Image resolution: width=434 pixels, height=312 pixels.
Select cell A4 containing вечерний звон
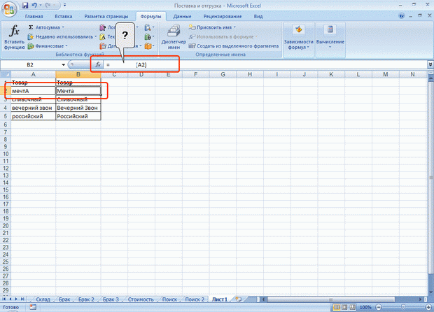point(33,108)
